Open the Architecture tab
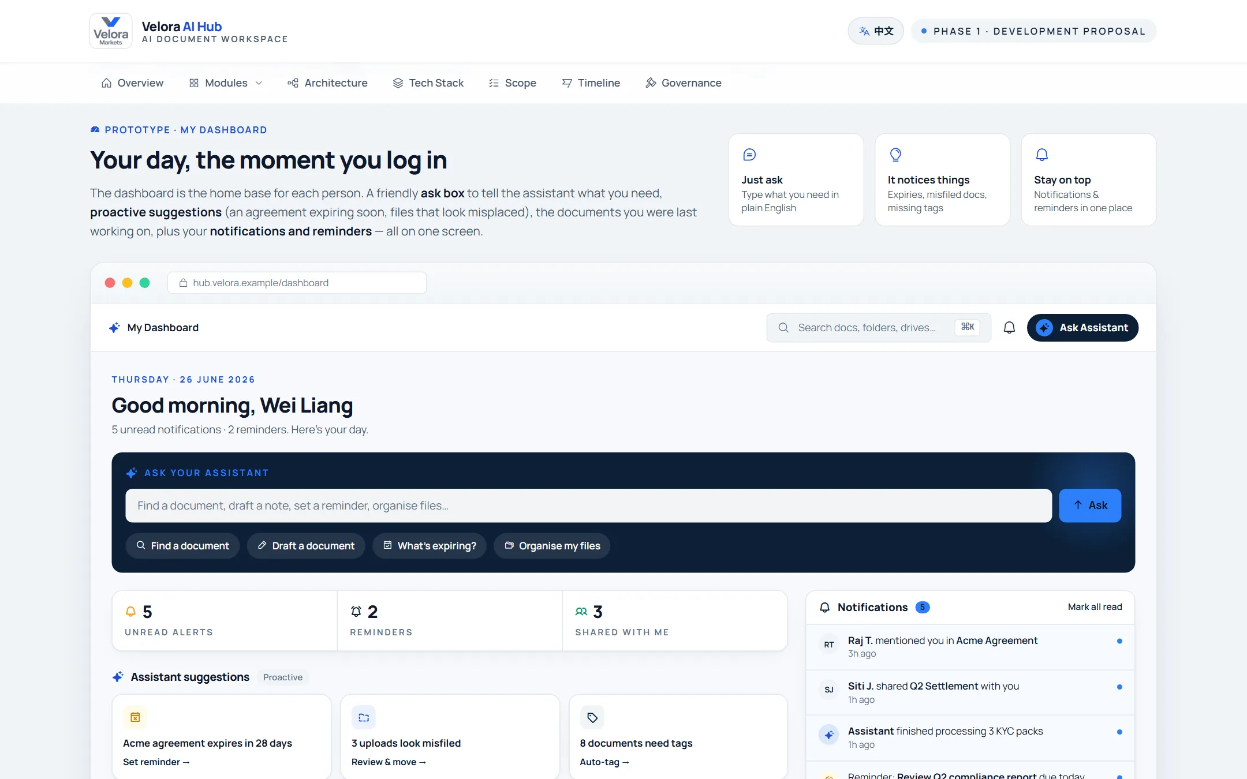Viewport: 1247px width, 779px height. click(x=327, y=83)
